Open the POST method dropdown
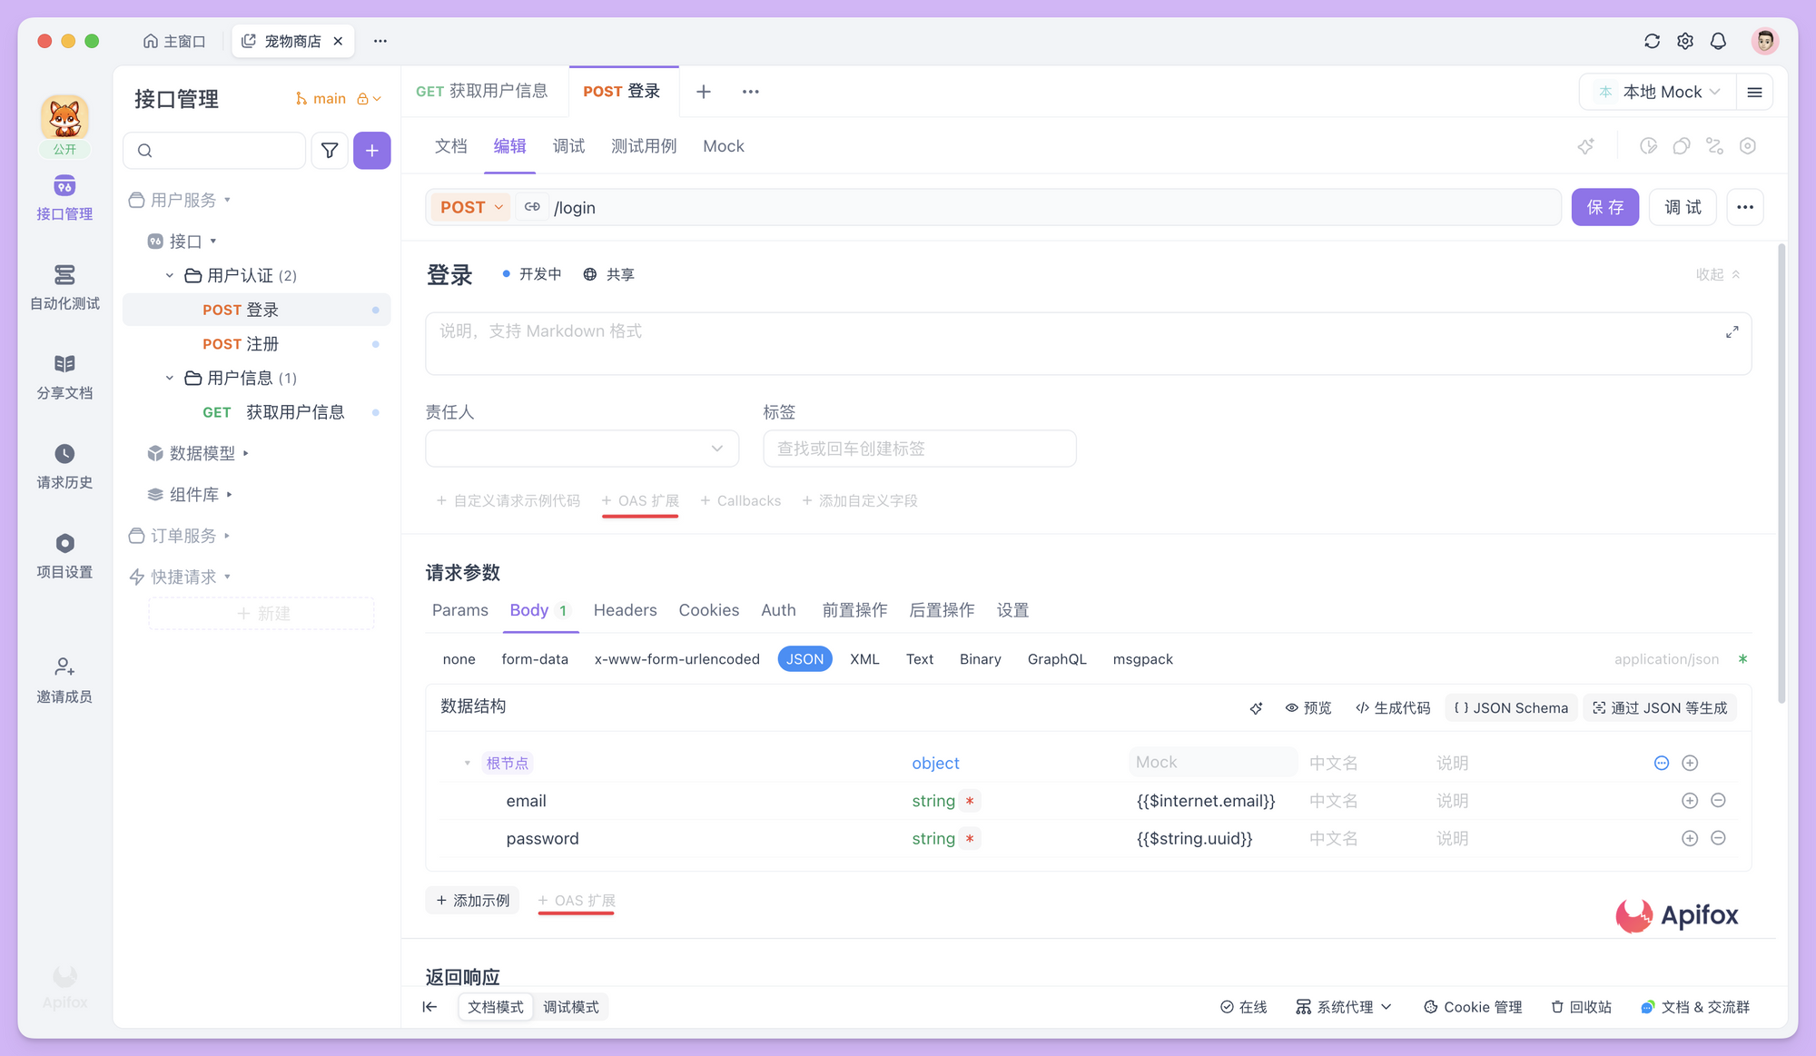The image size is (1816, 1056). [x=469, y=207]
